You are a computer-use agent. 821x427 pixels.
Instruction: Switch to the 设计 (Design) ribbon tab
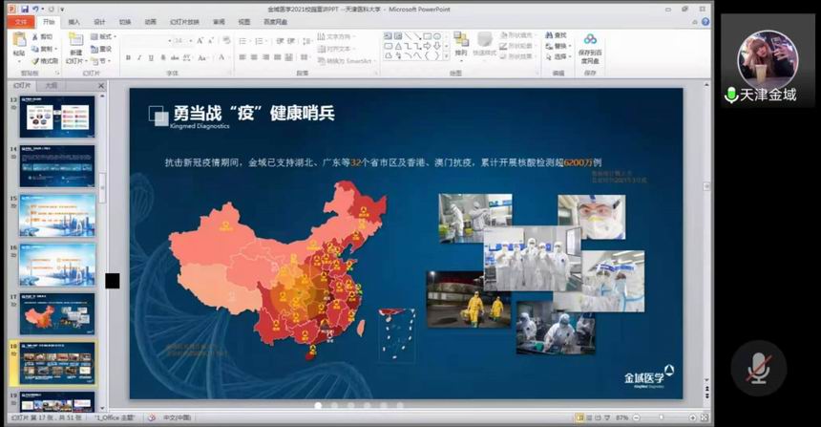point(99,22)
